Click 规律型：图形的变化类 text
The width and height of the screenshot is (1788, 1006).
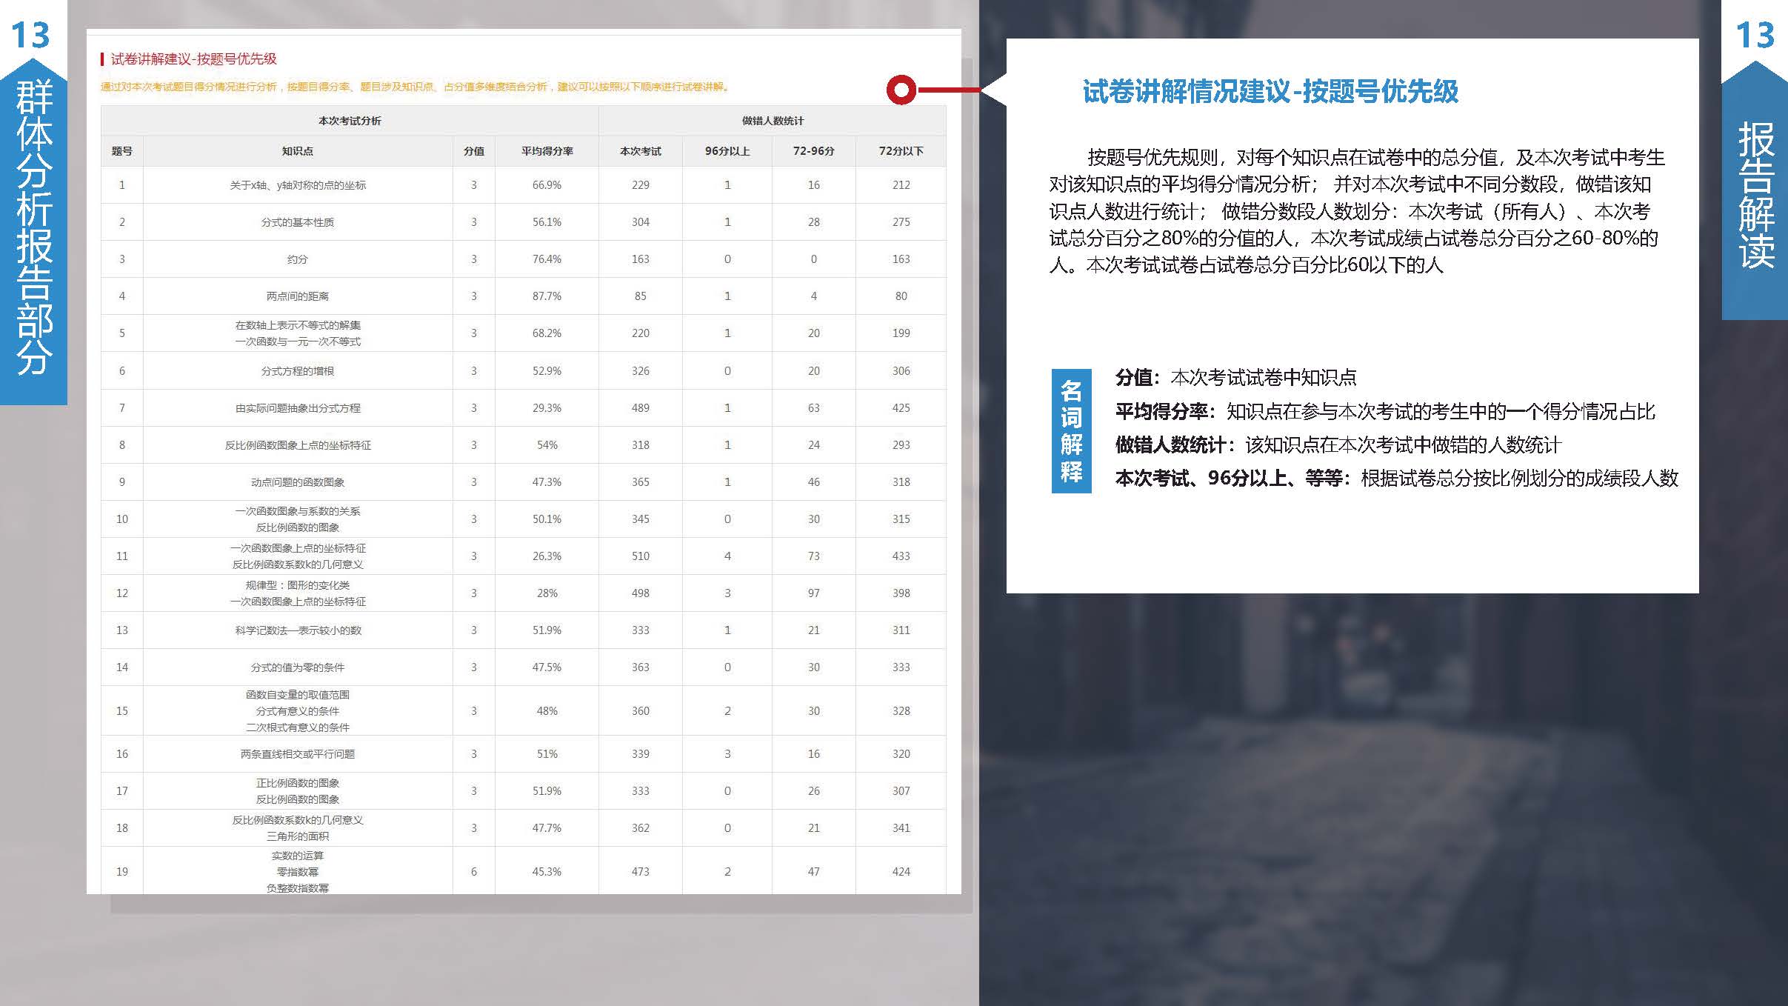tap(298, 585)
